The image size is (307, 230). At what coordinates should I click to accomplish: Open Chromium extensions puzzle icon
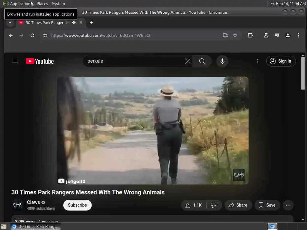(250, 35)
